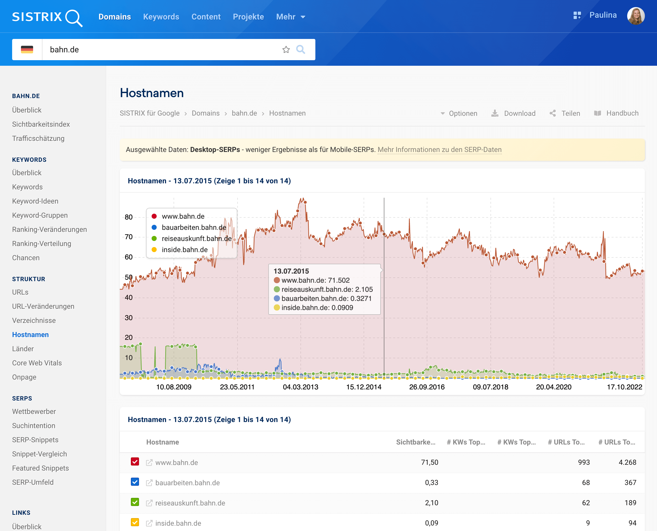Screen dimensions: 657x531
Task: Toggle the reiseauskunft.bahn.de green checkbox
Action: click(135, 502)
